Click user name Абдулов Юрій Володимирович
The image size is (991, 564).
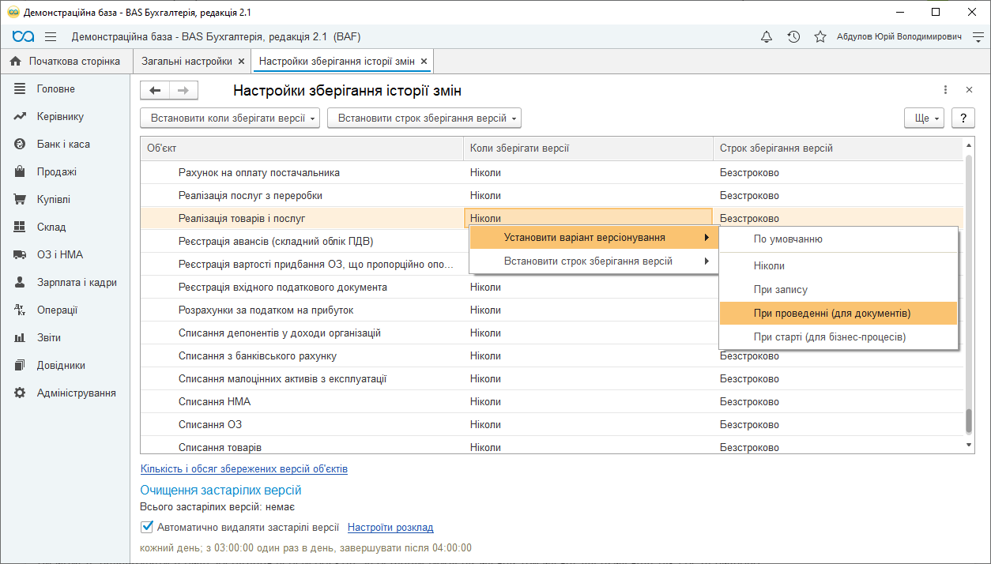(899, 37)
